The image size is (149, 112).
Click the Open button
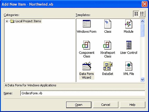pos(79,105)
